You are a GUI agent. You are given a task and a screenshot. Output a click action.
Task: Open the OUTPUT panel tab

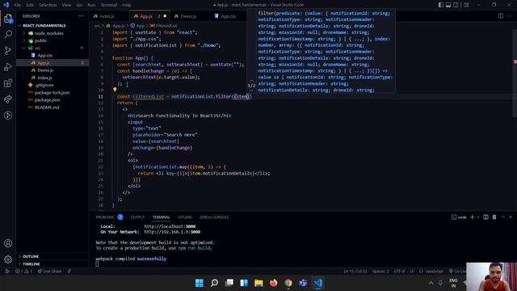137,217
